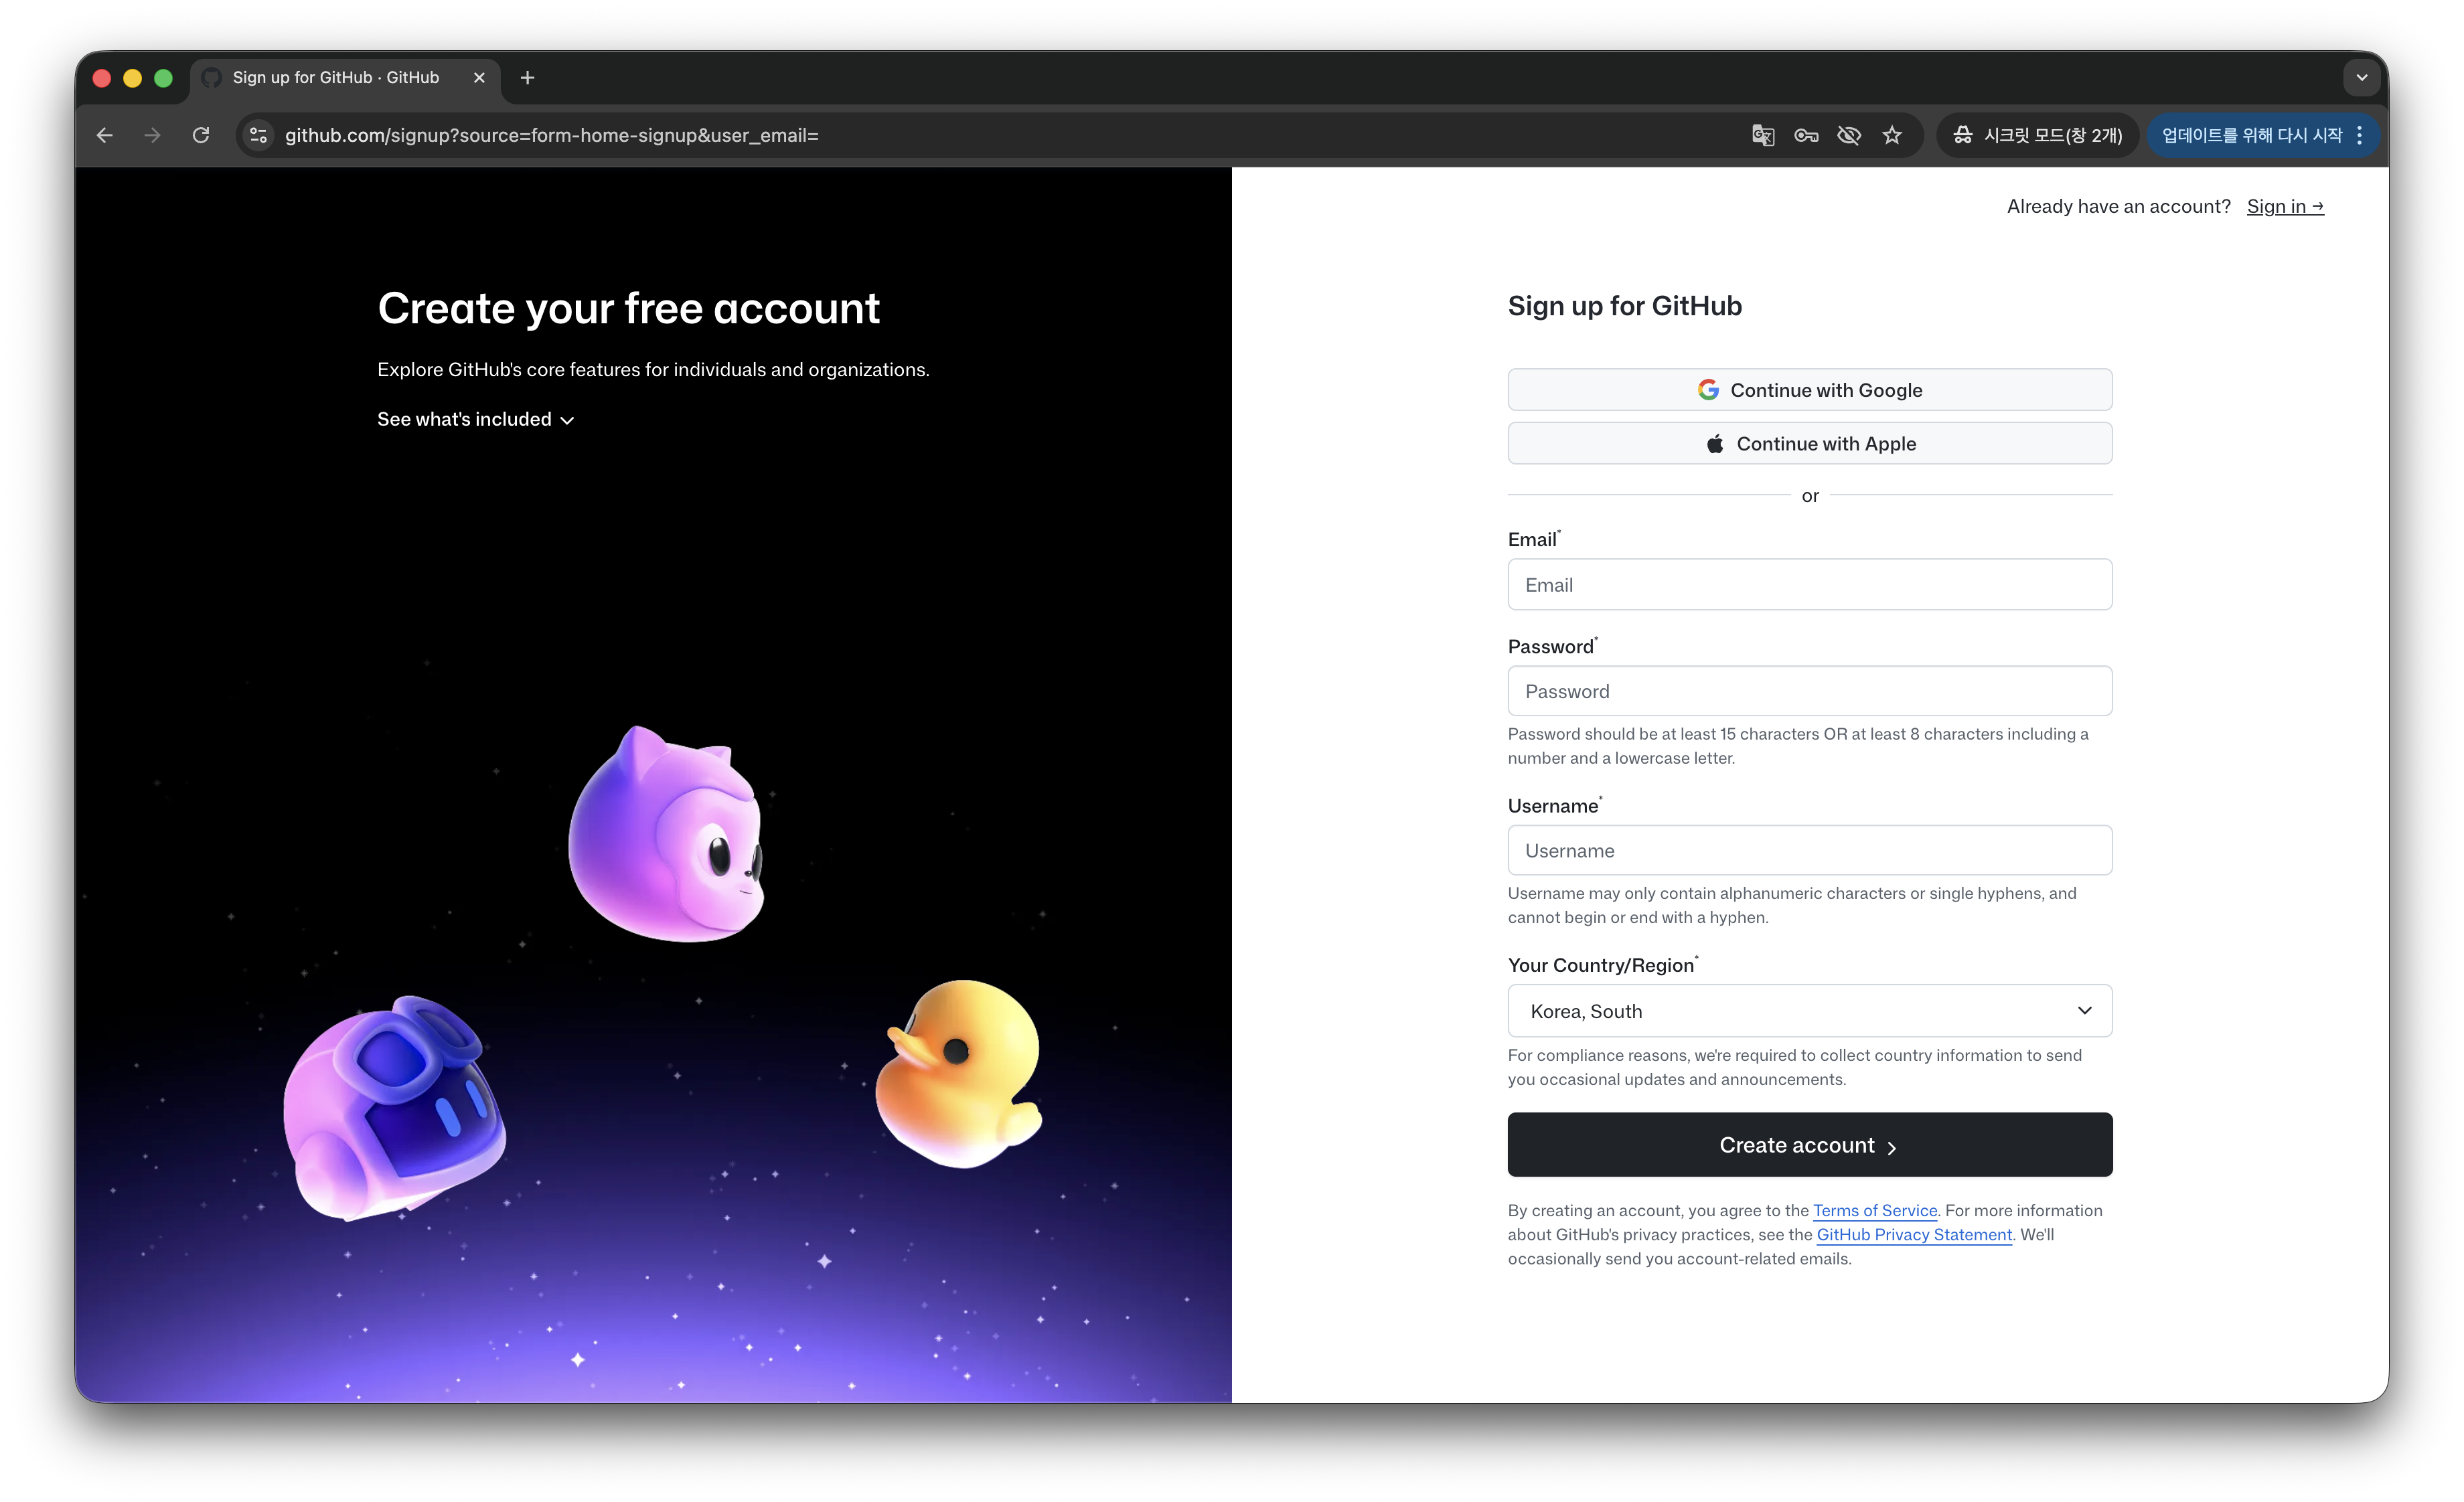
Task: Close the Sign up for GitHub tab
Action: (479, 78)
